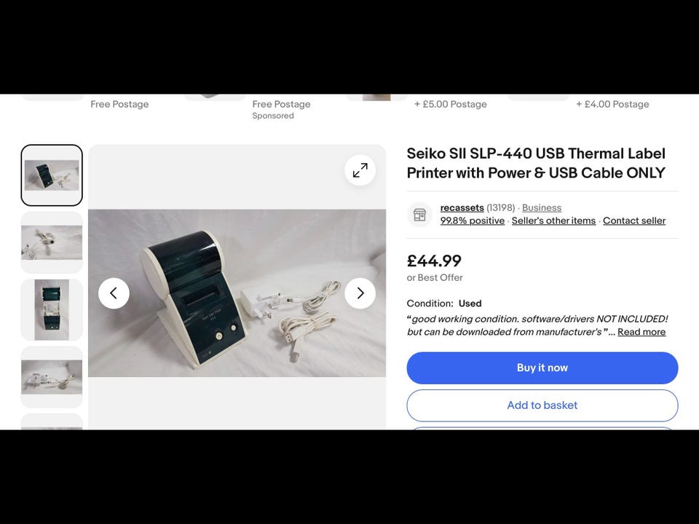The height and width of the screenshot is (524, 699).
Task: Open the listing with £5.00 Postage
Action: (450, 104)
